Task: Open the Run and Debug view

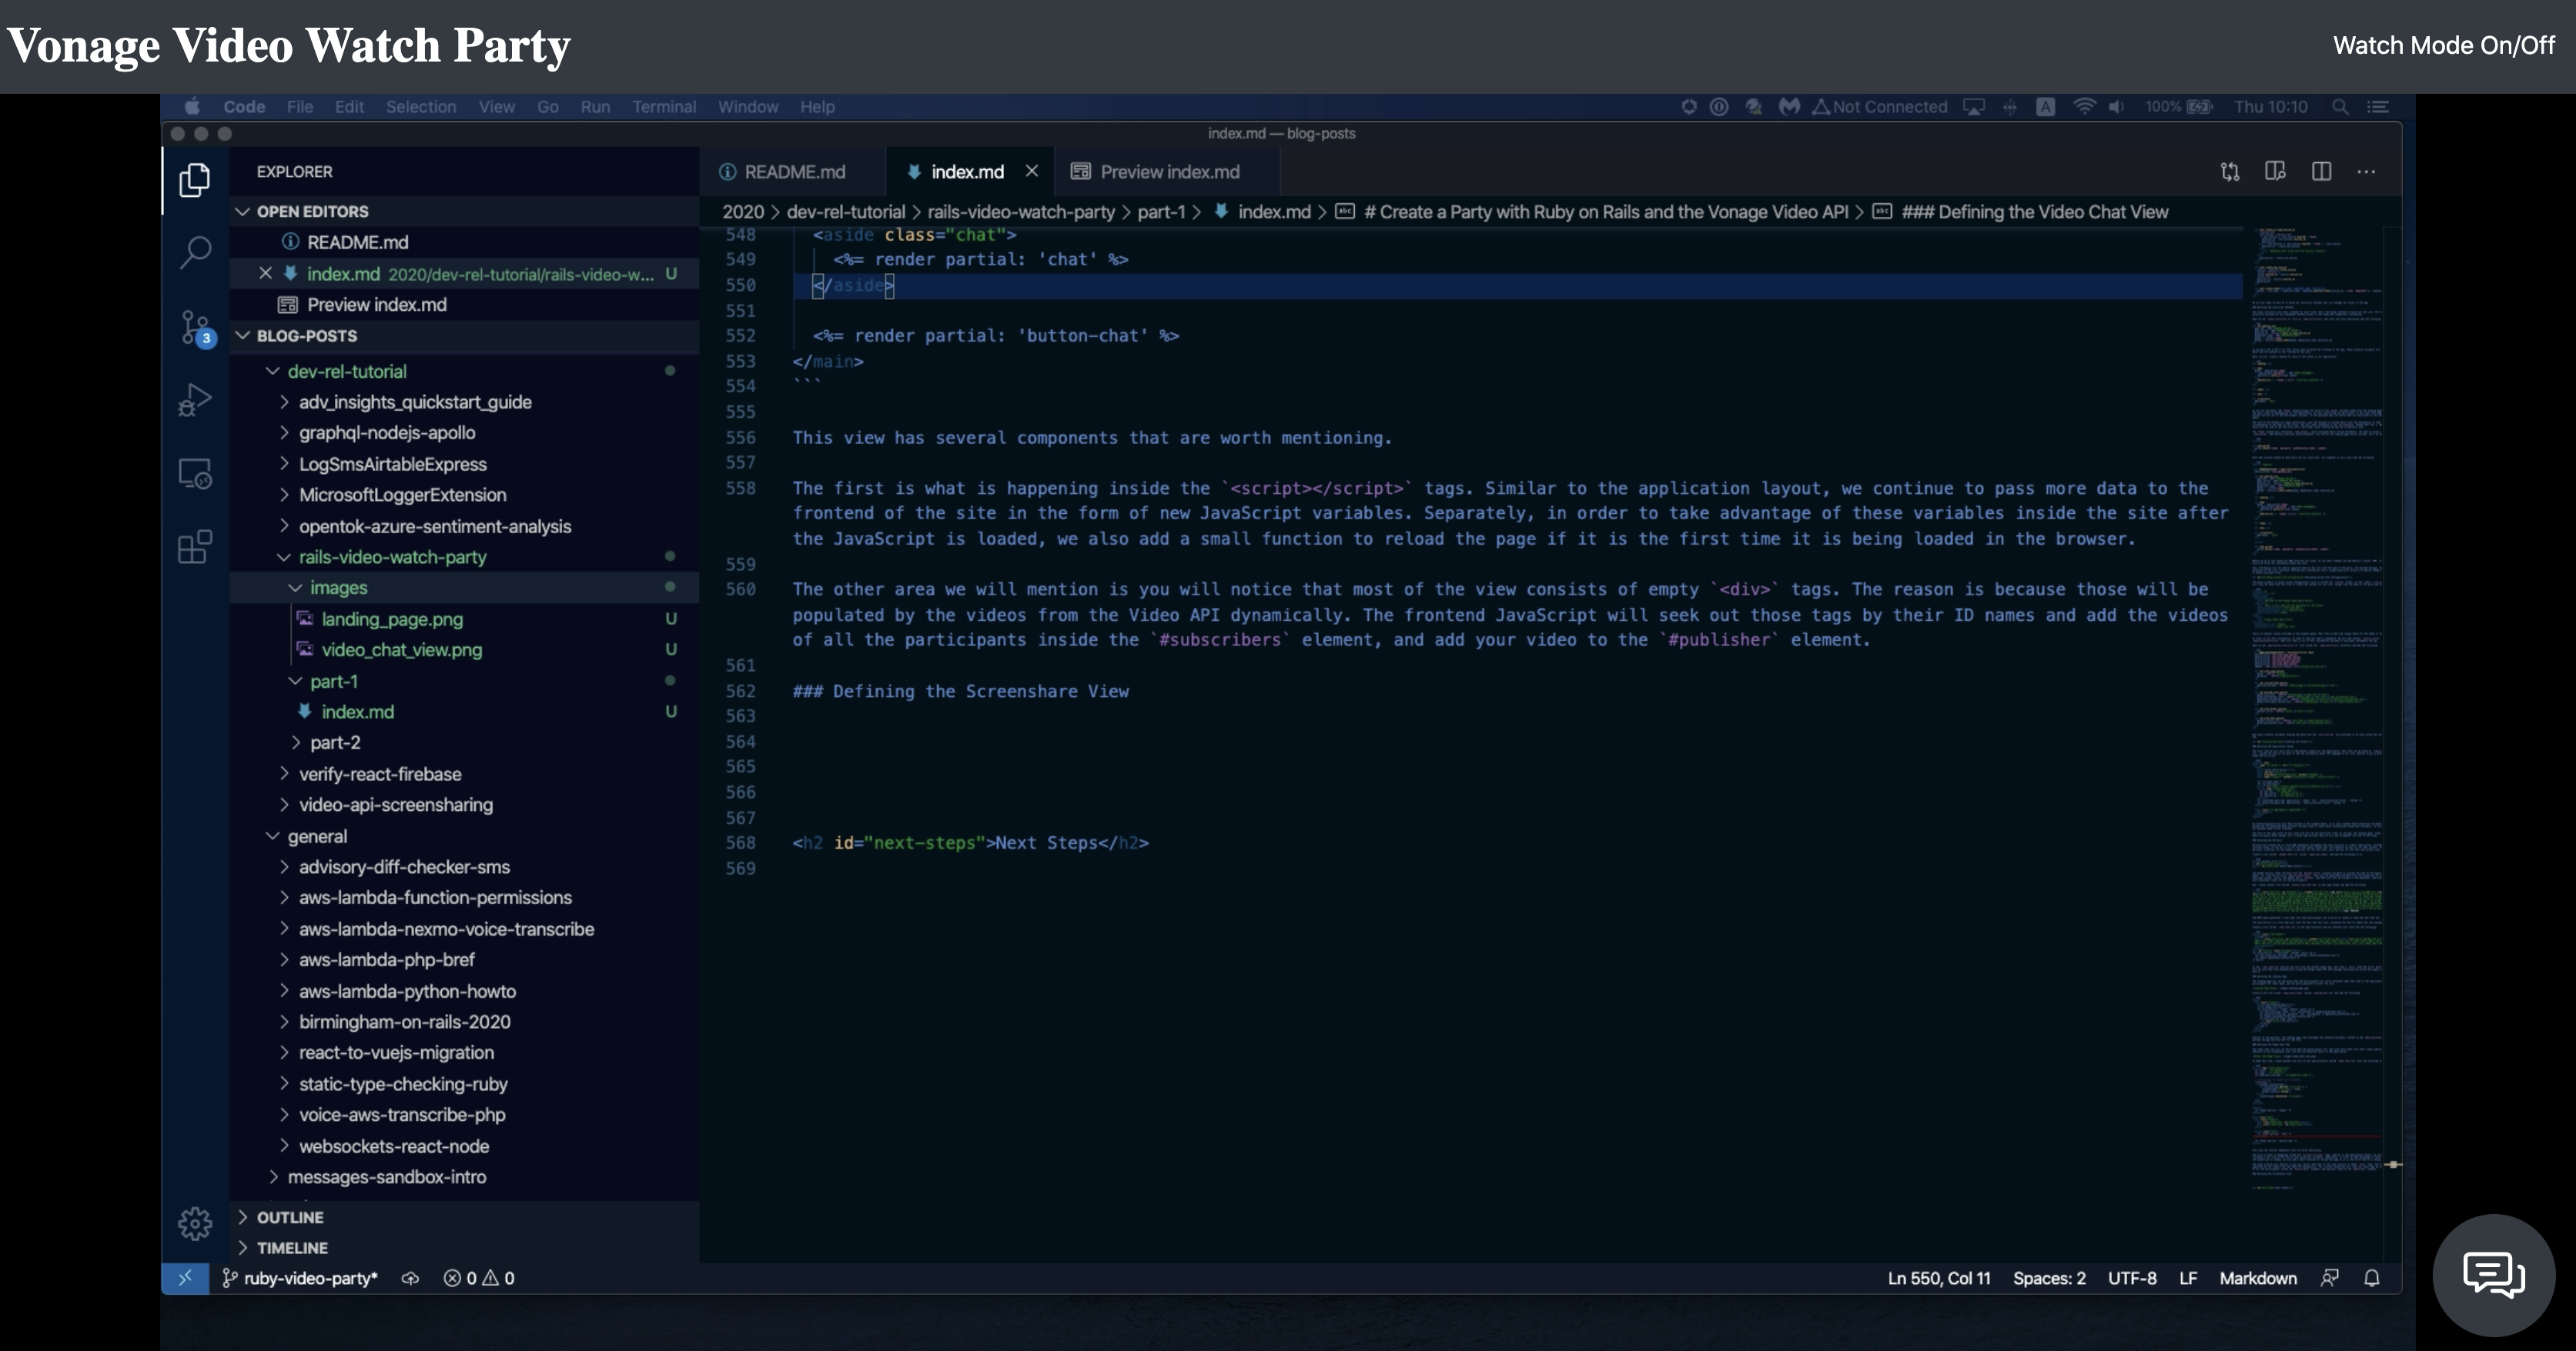Action: tap(195, 400)
